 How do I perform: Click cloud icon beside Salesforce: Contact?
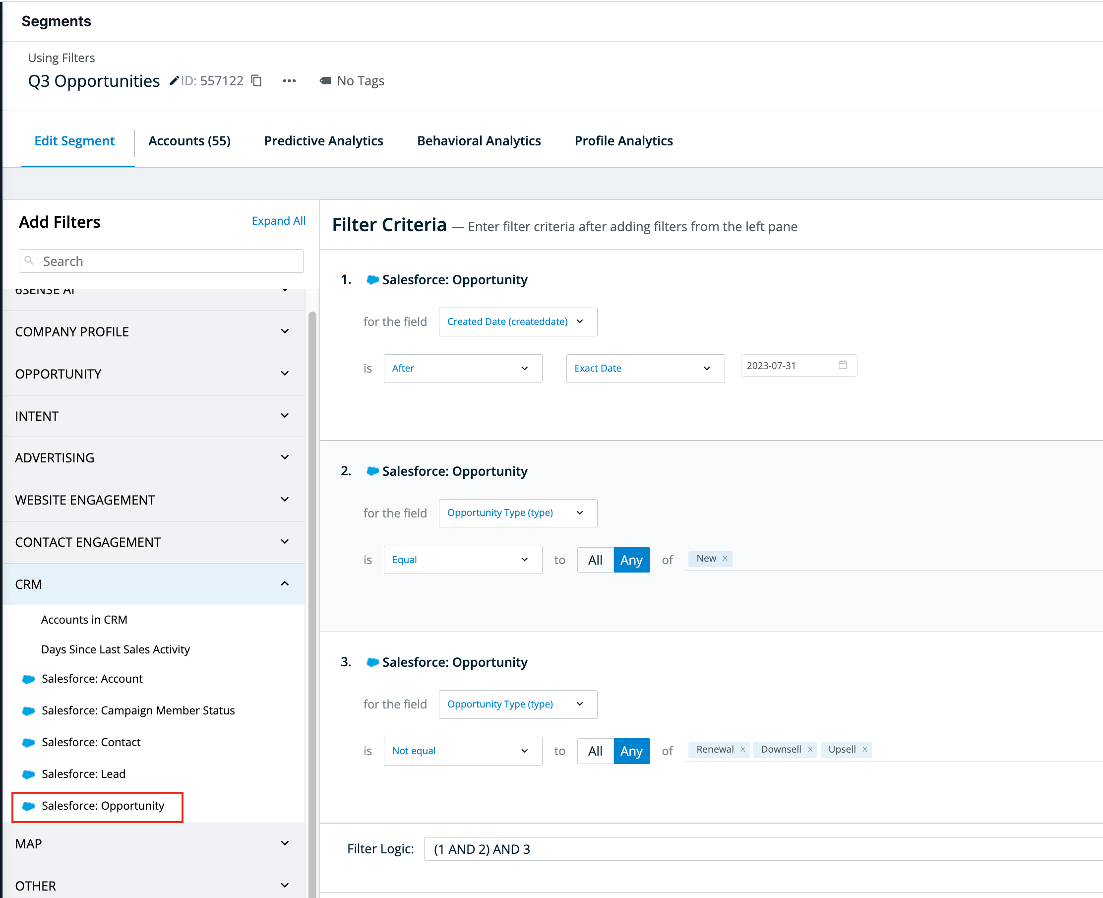point(28,743)
